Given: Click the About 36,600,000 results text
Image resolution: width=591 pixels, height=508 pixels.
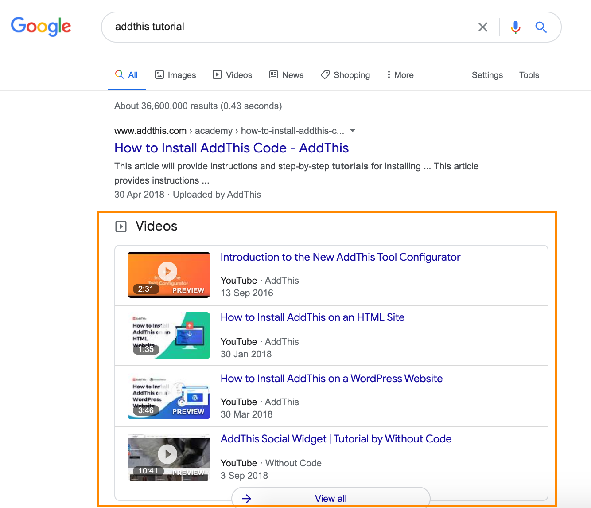Looking at the screenshot, I should 198,106.
